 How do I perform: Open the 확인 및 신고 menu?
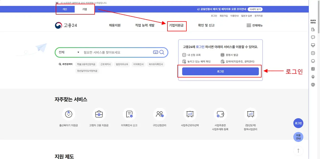[206, 25]
